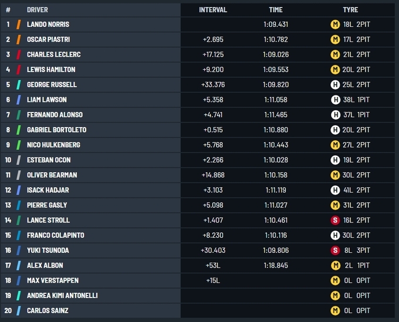Sort by the INTERVAL column header
Image resolution: width=399 pixels, height=322 pixels.
click(x=212, y=10)
